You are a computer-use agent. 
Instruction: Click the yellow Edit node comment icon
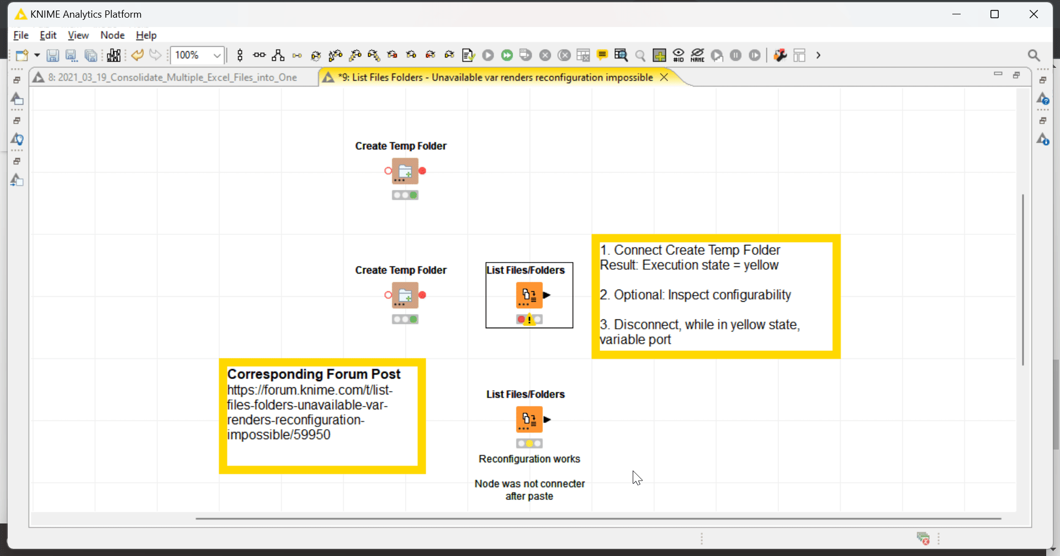(602, 55)
